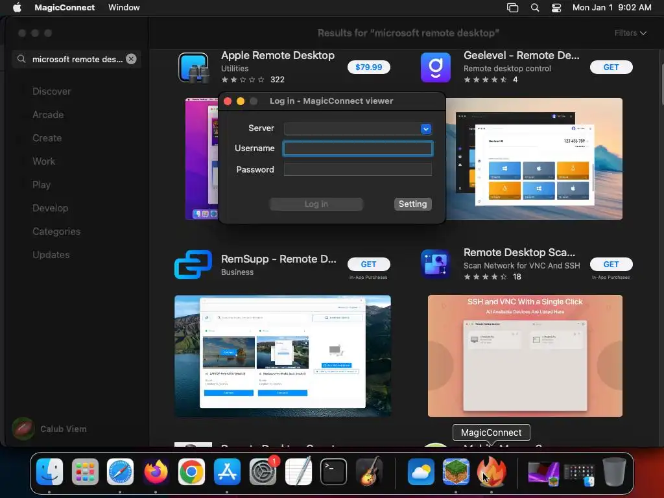Click GET for Geelevel Remote Desktop
This screenshot has width=664, height=498.
pyautogui.click(x=611, y=67)
